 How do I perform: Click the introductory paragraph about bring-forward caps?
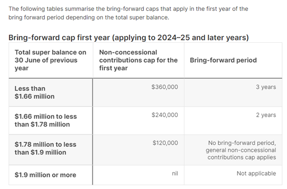point(128,13)
